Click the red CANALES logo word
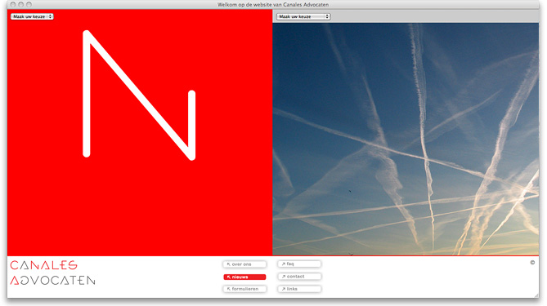 pyautogui.click(x=43, y=265)
